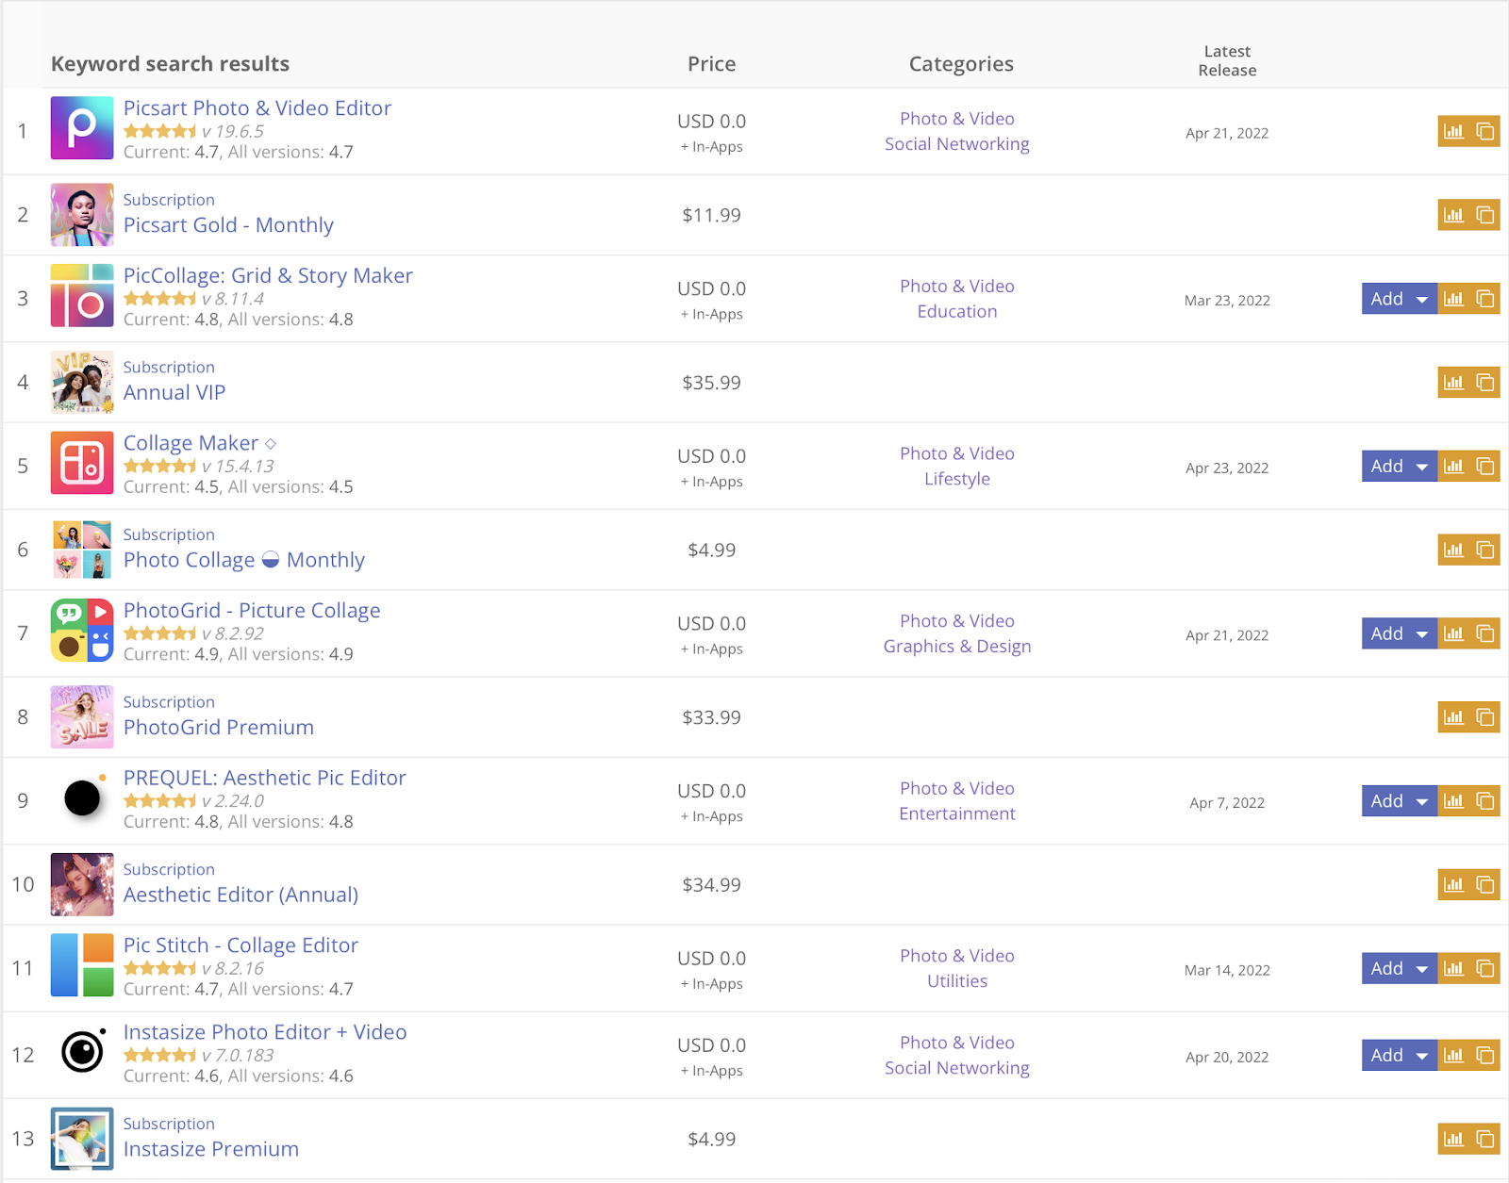This screenshot has width=1509, height=1183.
Task: Click copy icon in PREQUEL row
Action: [1485, 800]
